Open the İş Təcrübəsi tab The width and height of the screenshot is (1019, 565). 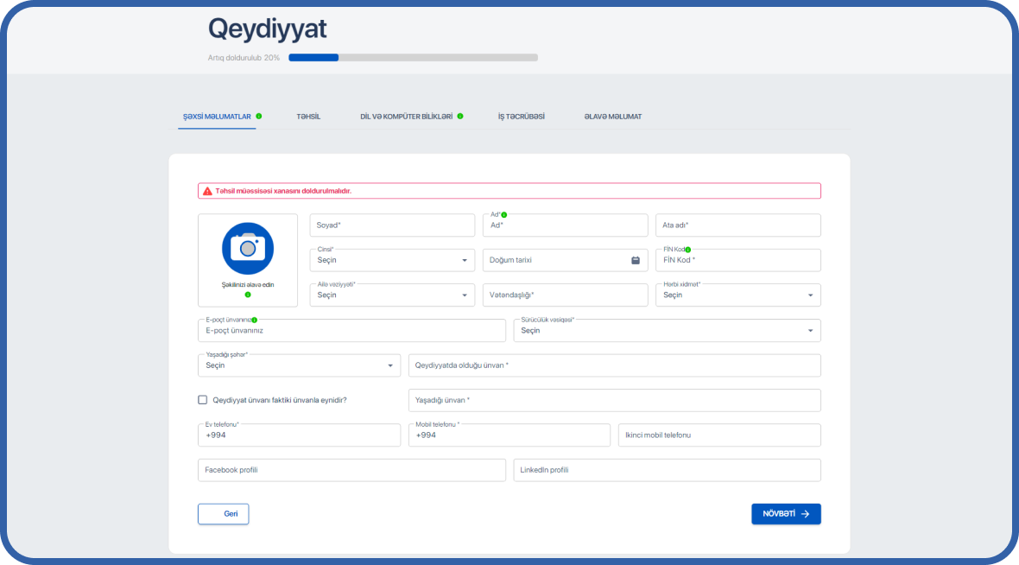pyautogui.click(x=521, y=117)
